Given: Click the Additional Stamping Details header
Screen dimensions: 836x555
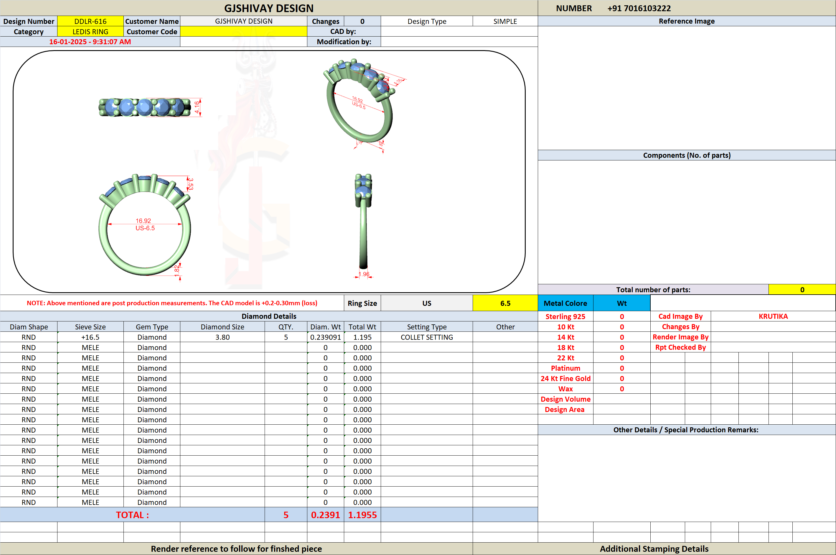Looking at the screenshot, I should (654, 549).
